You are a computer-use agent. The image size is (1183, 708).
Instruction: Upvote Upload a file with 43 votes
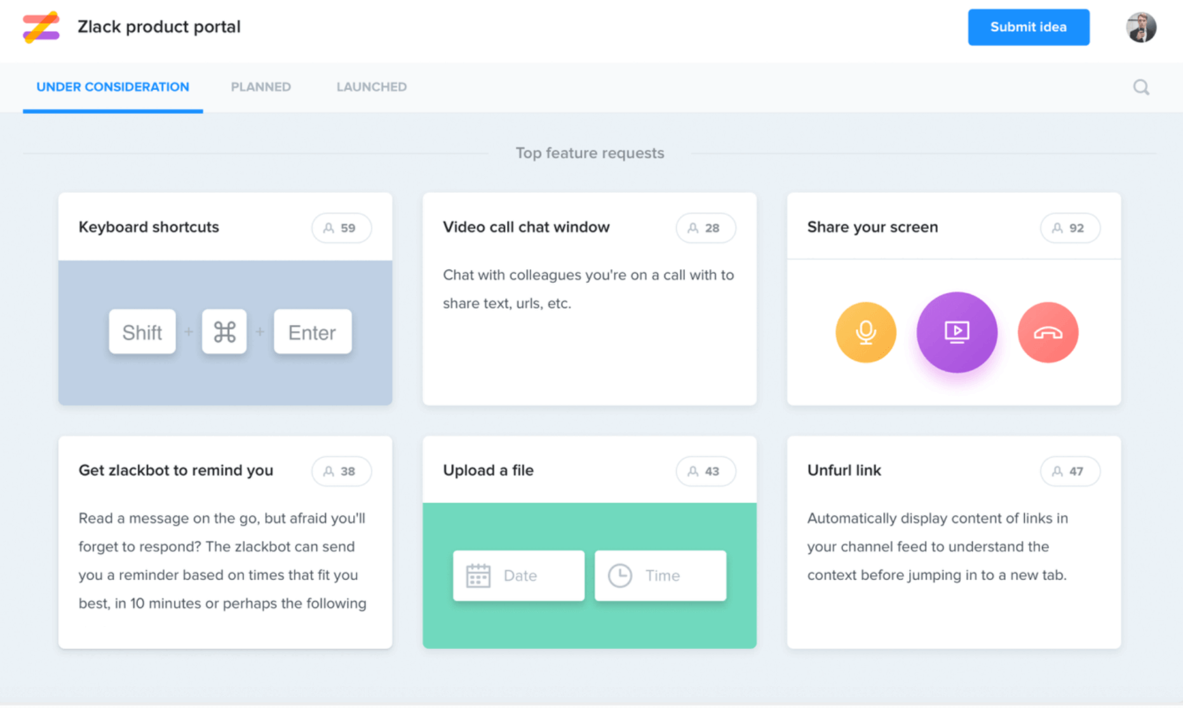[706, 471]
